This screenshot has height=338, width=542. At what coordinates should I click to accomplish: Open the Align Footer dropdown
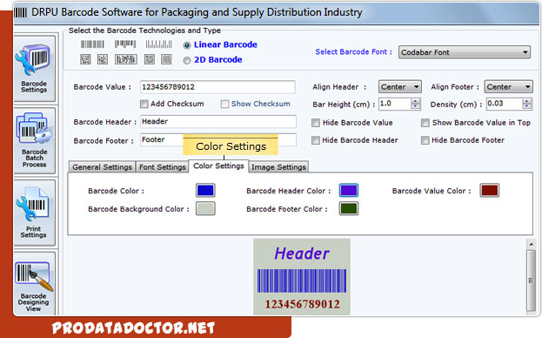click(508, 87)
